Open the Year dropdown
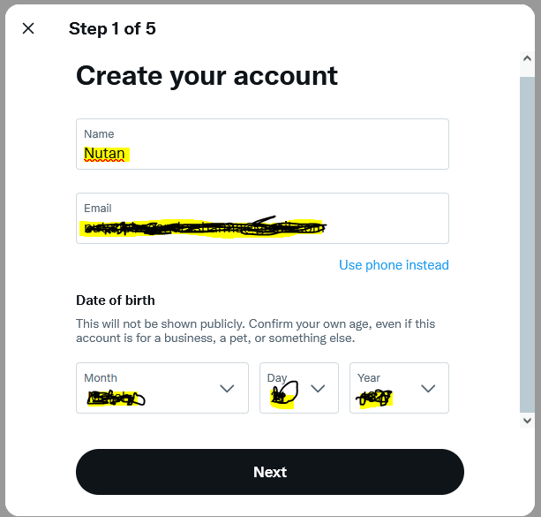Image resolution: width=541 pixels, height=517 pixels. click(x=399, y=388)
